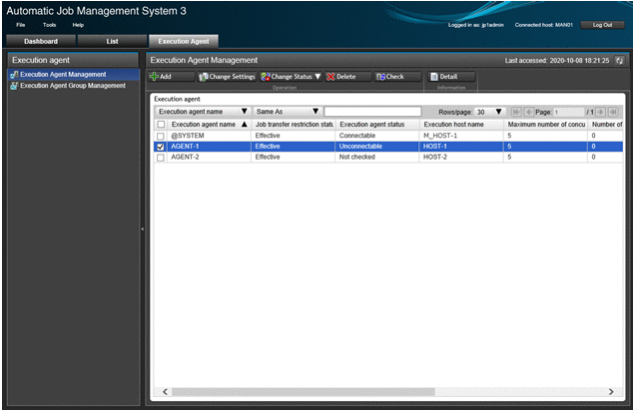Check the AGENT-2 row checkbox
Viewport: 635px width, 411px height.
click(x=161, y=158)
